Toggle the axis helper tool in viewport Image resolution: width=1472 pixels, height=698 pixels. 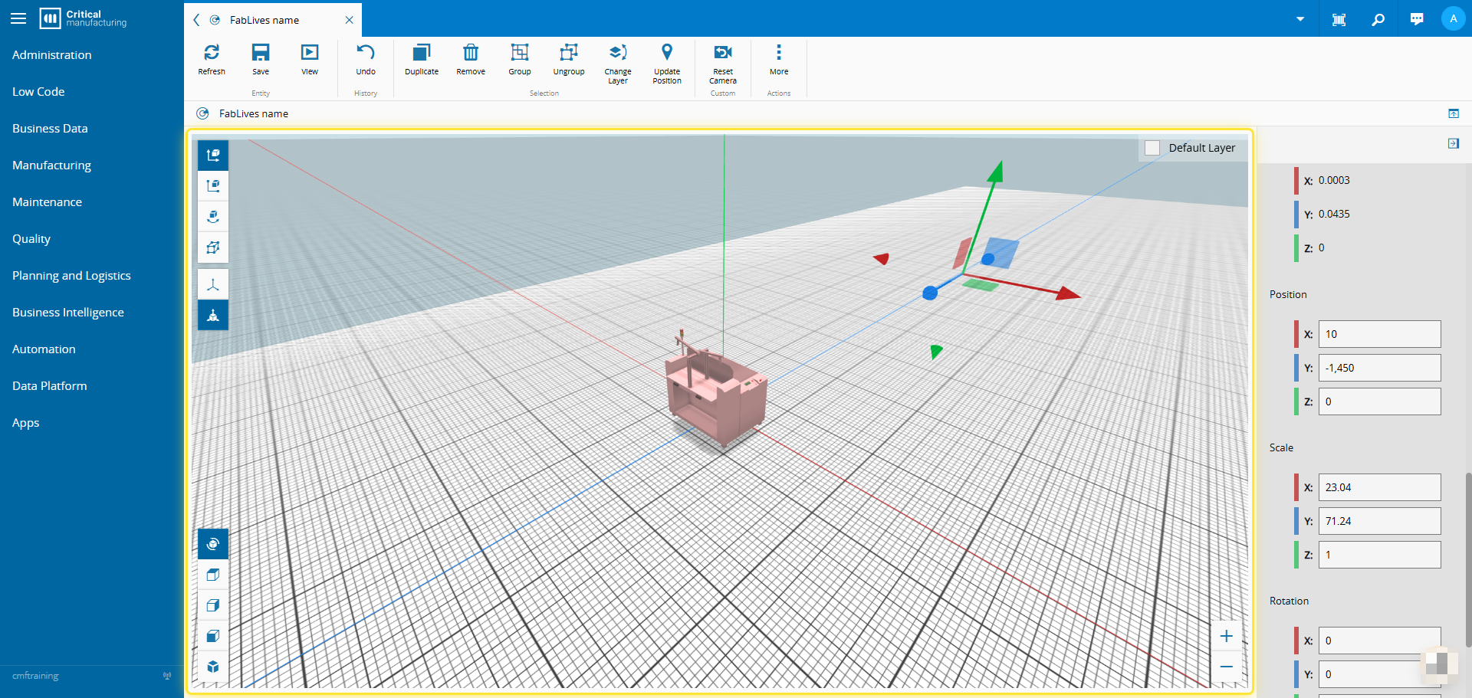pyautogui.click(x=213, y=284)
